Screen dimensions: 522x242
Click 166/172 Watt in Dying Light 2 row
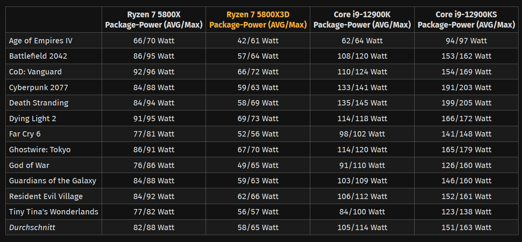[466, 119]
